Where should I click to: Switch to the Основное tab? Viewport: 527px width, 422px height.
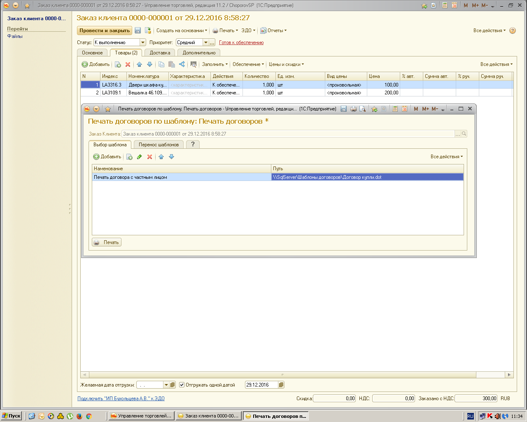click(x=92, y=53)
